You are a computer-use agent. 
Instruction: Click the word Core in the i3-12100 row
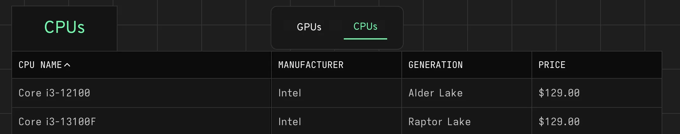click(30, 93)
